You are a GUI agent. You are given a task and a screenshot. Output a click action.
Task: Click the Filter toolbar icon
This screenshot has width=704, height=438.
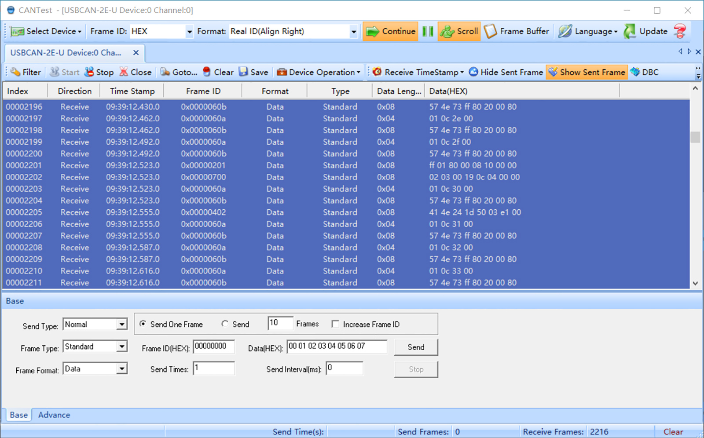16,72
